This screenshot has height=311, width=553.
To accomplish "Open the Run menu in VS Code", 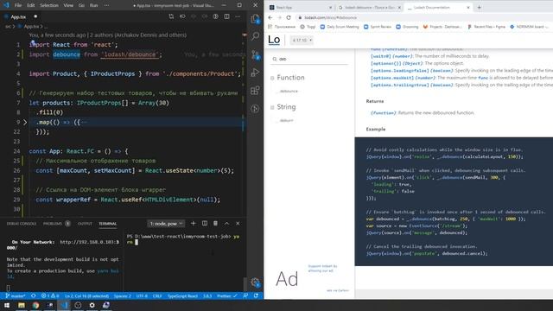I will coord(93,5).
